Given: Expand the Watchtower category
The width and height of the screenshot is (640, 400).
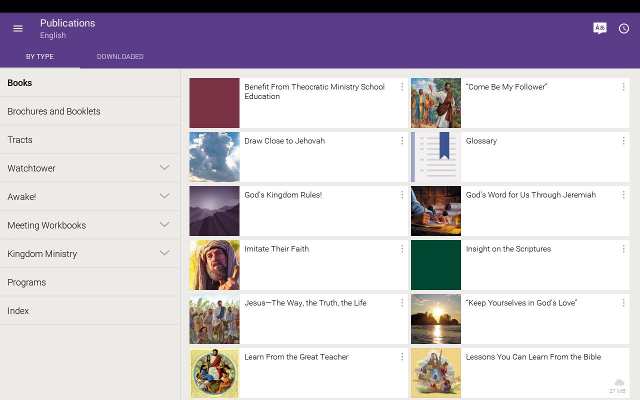Looking at the screenshot, I should [x=164, y=168].
